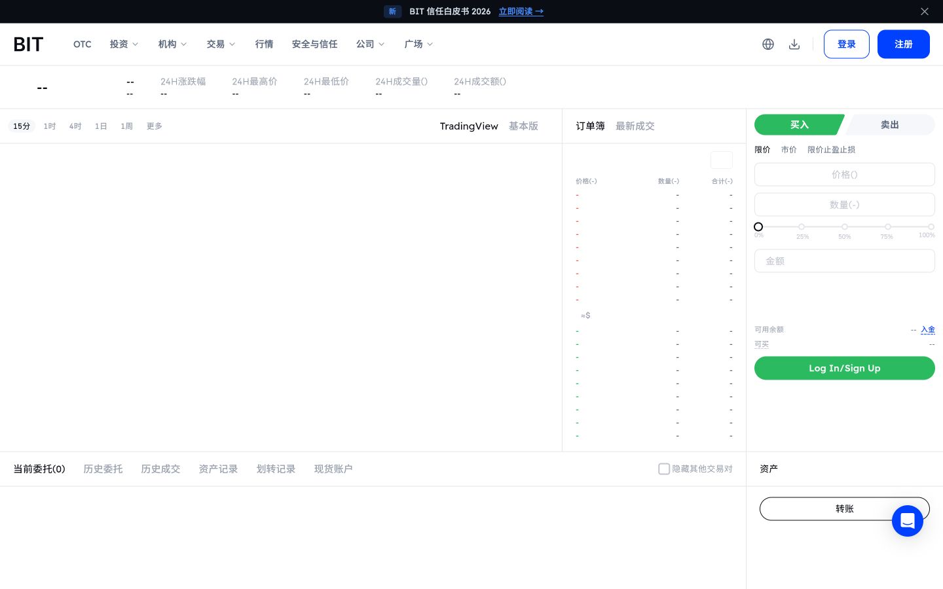Click the 入金 deposit link
Viewport: 943px width, 589px height.
[x=928, y=330]
